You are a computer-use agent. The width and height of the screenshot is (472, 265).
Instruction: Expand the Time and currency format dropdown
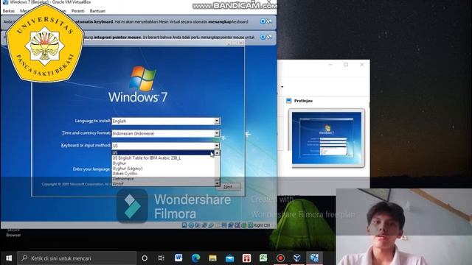[217, 133]
